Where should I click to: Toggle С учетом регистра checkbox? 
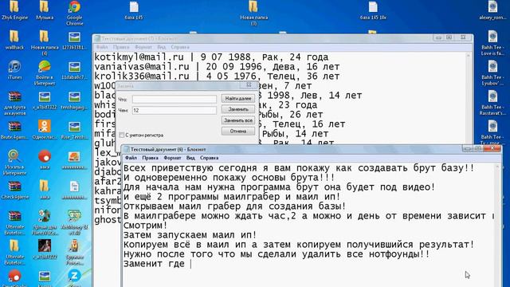click(122, 135)
